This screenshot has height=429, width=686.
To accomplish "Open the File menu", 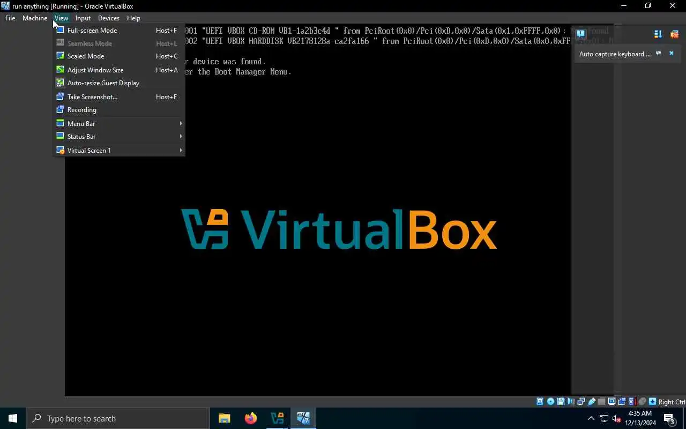I will pos(10,18).
